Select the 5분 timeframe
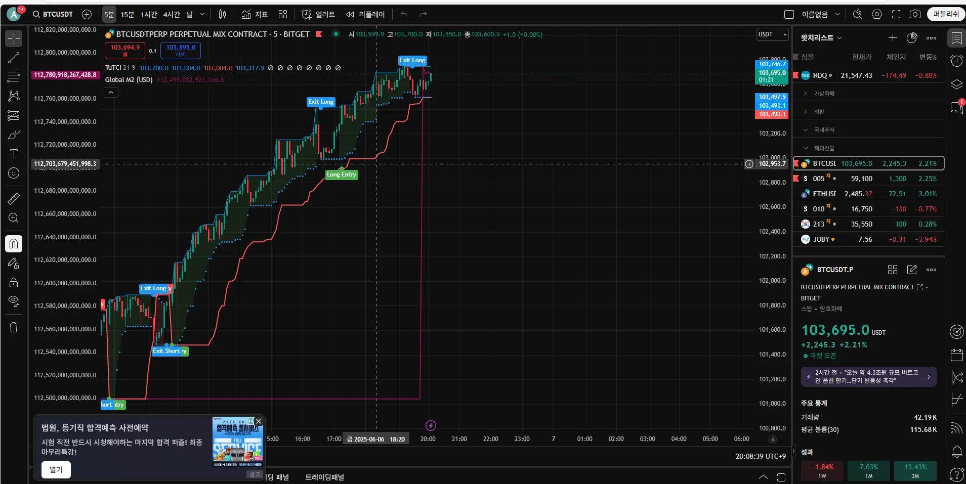 [109, 14]
